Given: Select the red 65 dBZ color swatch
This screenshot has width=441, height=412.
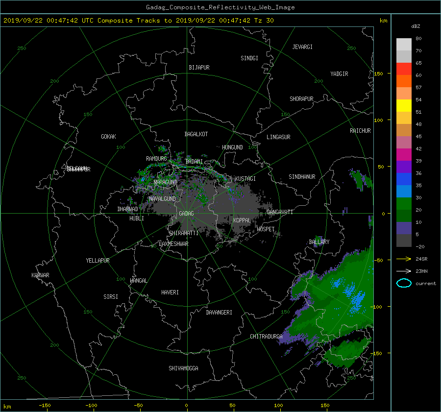Looking at the screenshot, I should click(x=404, y=69).
